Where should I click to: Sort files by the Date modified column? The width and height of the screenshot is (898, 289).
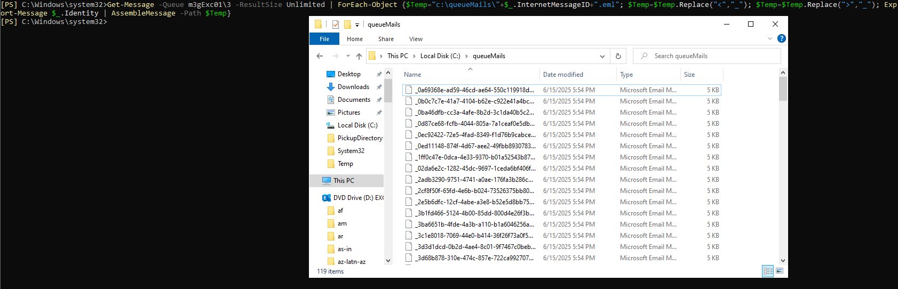coord(578,75)
